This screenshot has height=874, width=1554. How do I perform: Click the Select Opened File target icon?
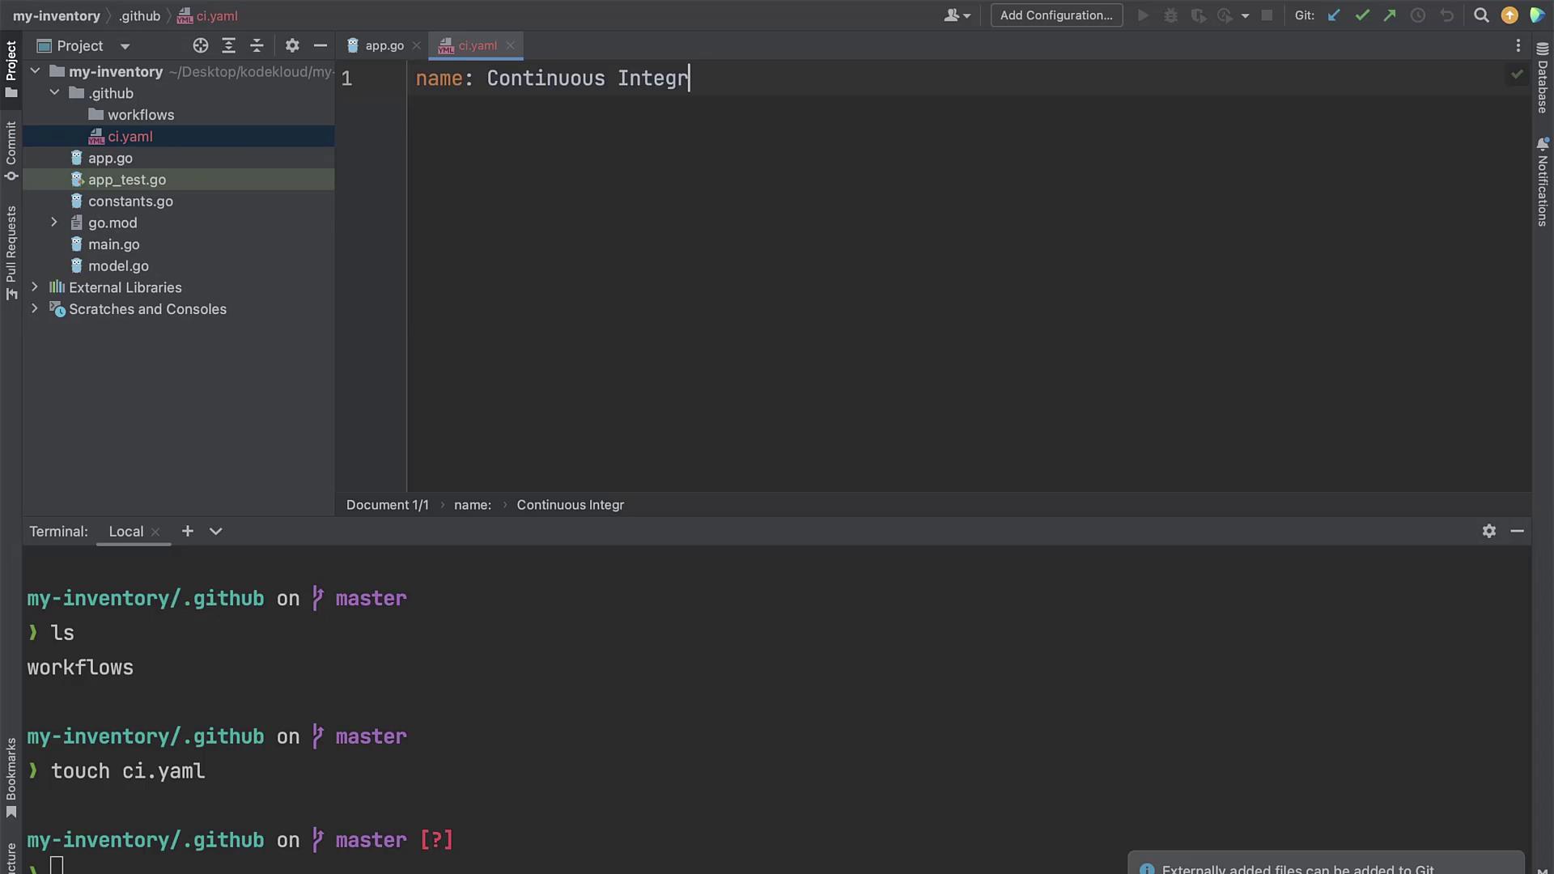click(201, 46)
